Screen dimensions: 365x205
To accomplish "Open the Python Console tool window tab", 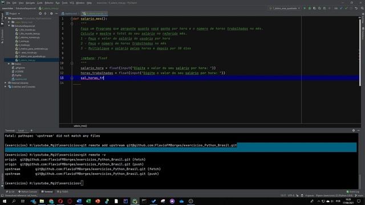I will tap(28, 192).
